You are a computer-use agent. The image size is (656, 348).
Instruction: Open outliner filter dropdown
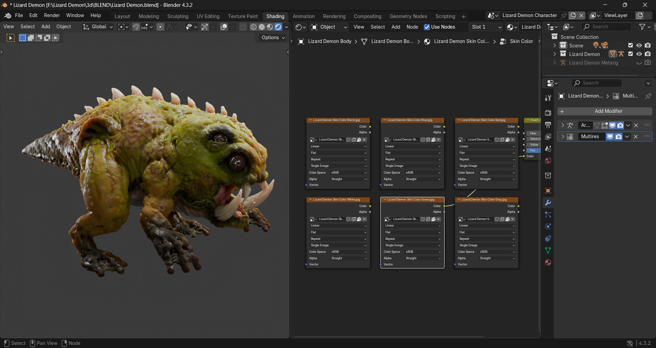point(644,27)
